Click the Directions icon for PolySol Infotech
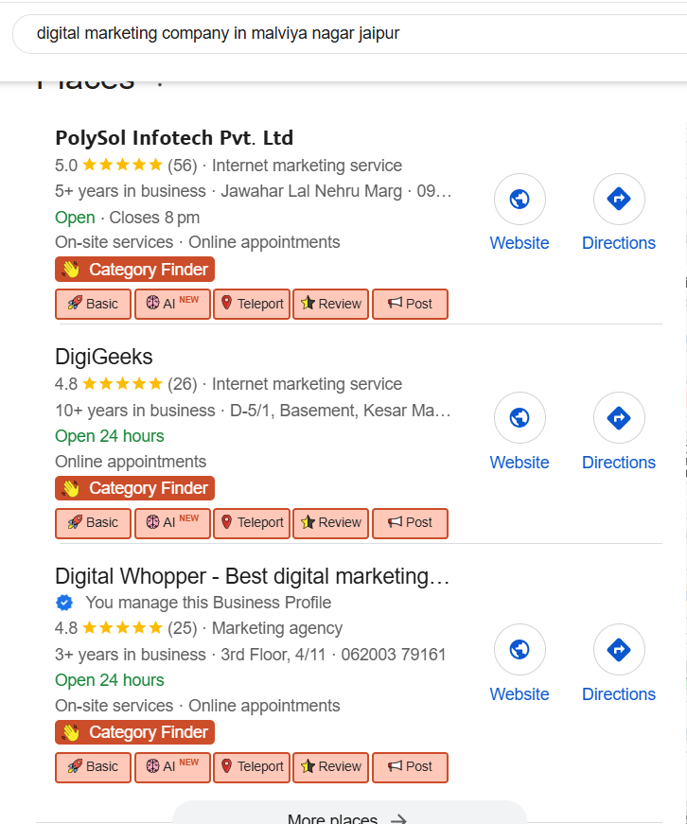This screenshot has width=687, height=824. click(x=619, y=200)
